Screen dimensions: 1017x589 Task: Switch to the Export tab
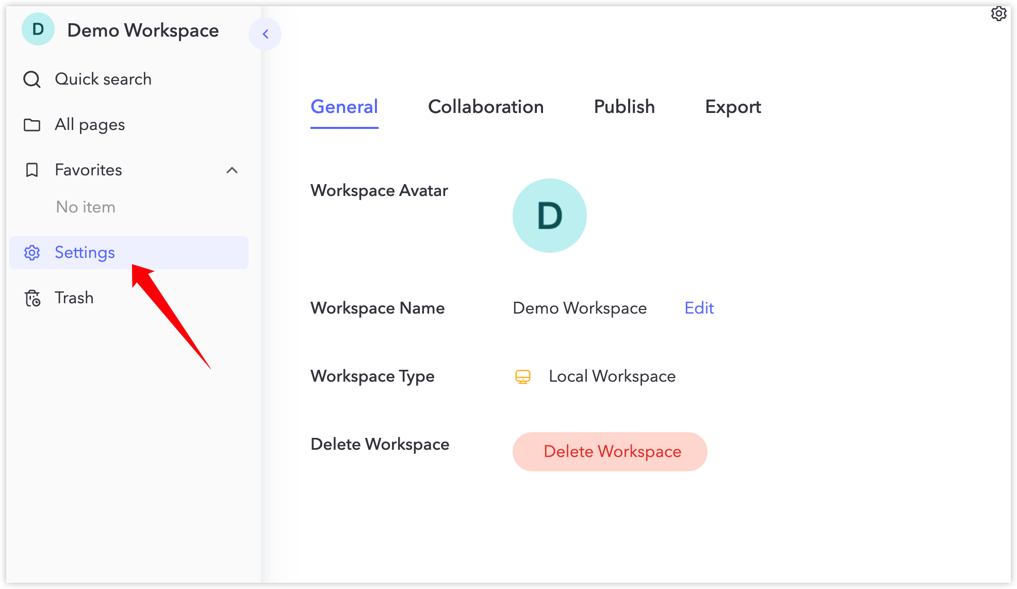[x=733, y=107]
